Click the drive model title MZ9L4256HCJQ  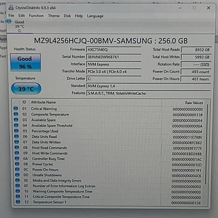point(111,41)
